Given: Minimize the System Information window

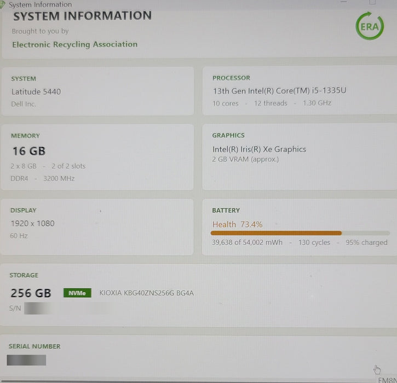Looking at the screenshot, I should point(343,2).
